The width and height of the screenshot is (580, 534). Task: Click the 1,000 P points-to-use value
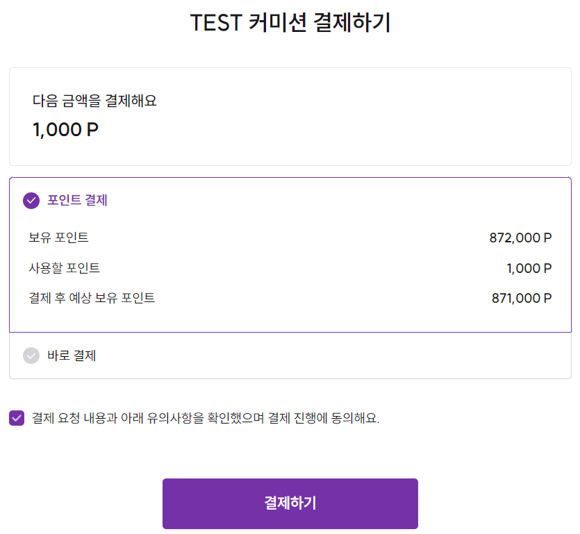529,268
